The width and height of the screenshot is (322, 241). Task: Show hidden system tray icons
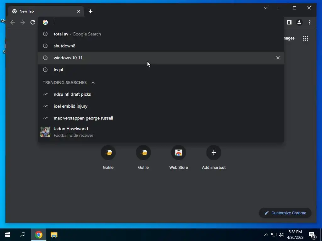[x=266, y=235]
